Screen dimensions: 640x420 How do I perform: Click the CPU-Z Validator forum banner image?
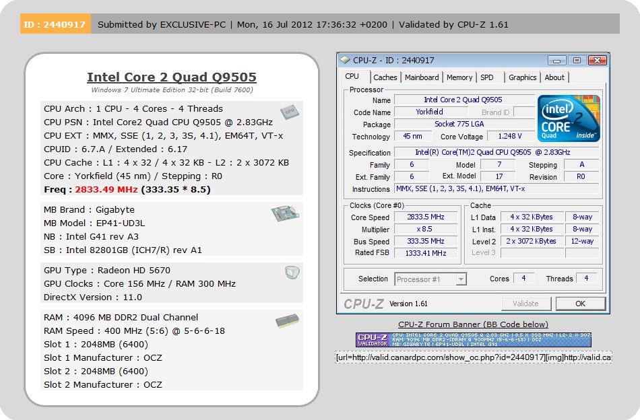tap(473, 340)
